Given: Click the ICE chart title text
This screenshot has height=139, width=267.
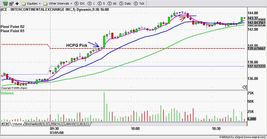Looking at the screenshot, I should [55, 9].
